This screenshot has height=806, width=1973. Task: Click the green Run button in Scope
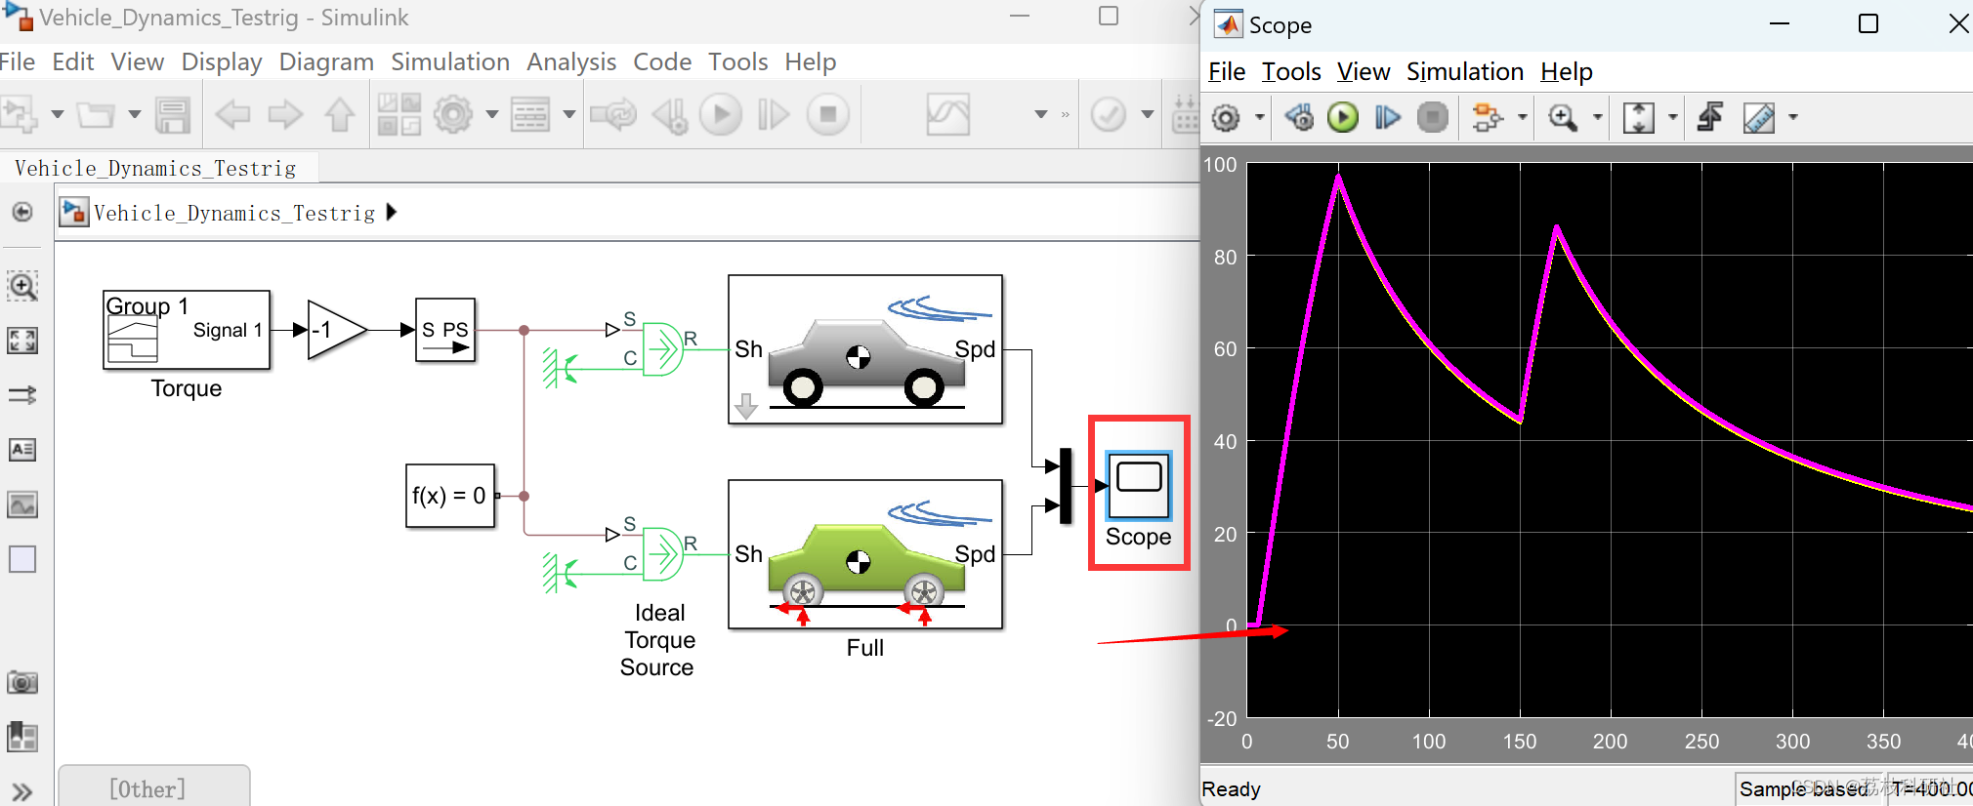(1343, 118)
